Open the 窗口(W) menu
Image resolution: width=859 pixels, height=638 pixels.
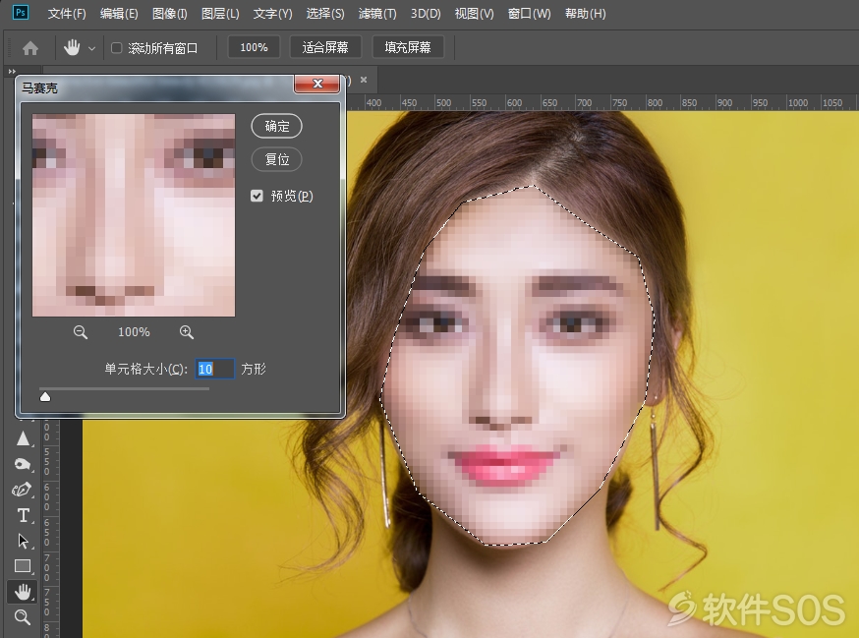pyautogui.click(x=529, y=14)
